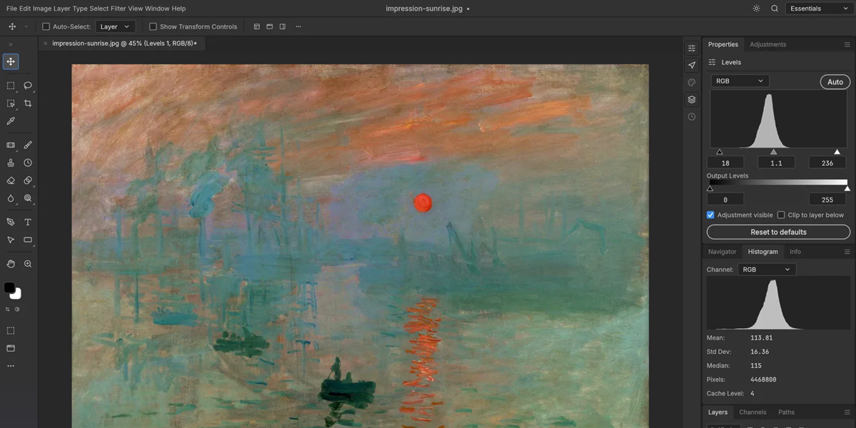Reset default foreground/background colors
This screenshot has height=428, width=856.
click(17, 309)
